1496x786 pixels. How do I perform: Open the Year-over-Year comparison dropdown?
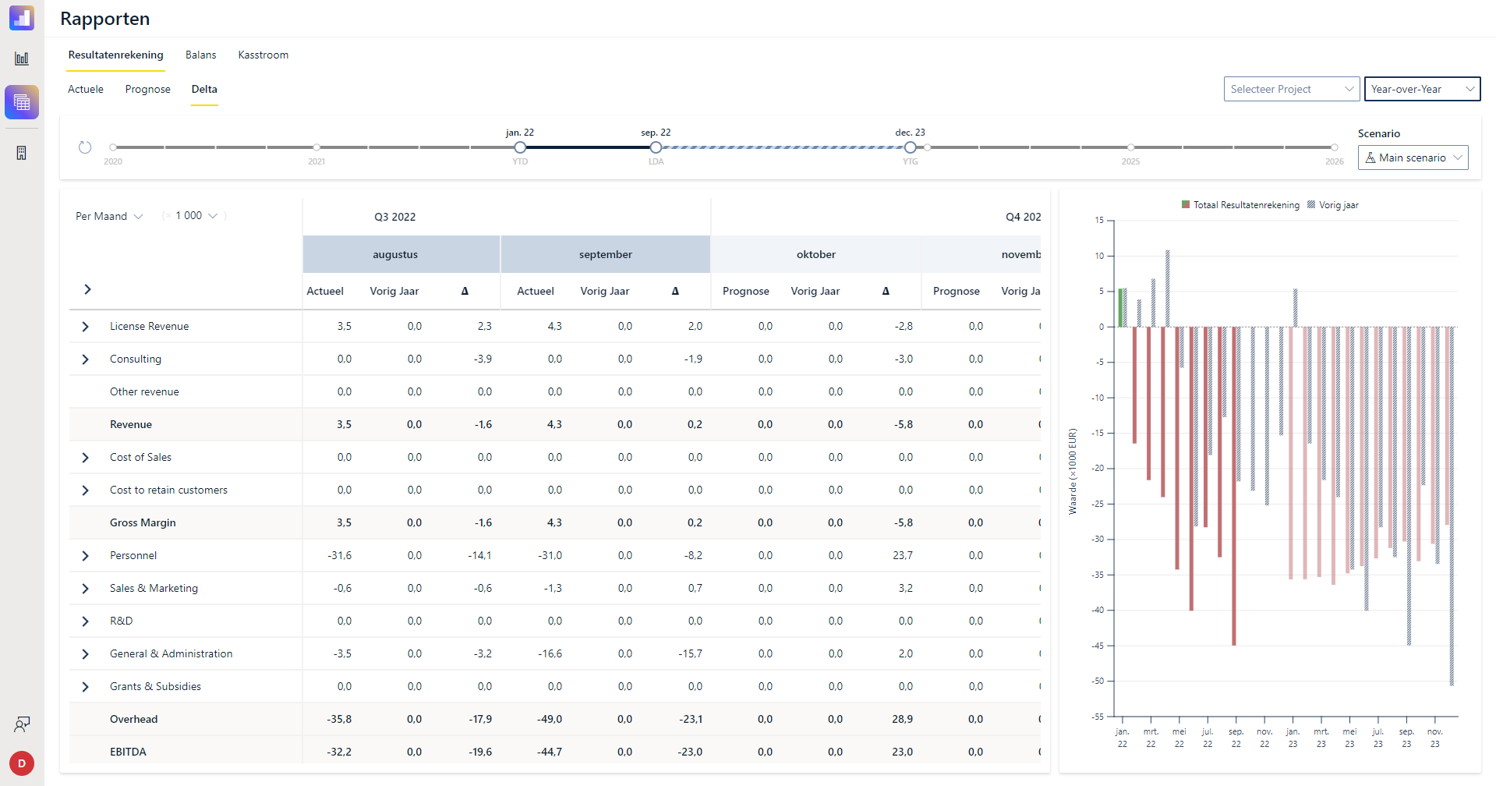pos(1423,89)
